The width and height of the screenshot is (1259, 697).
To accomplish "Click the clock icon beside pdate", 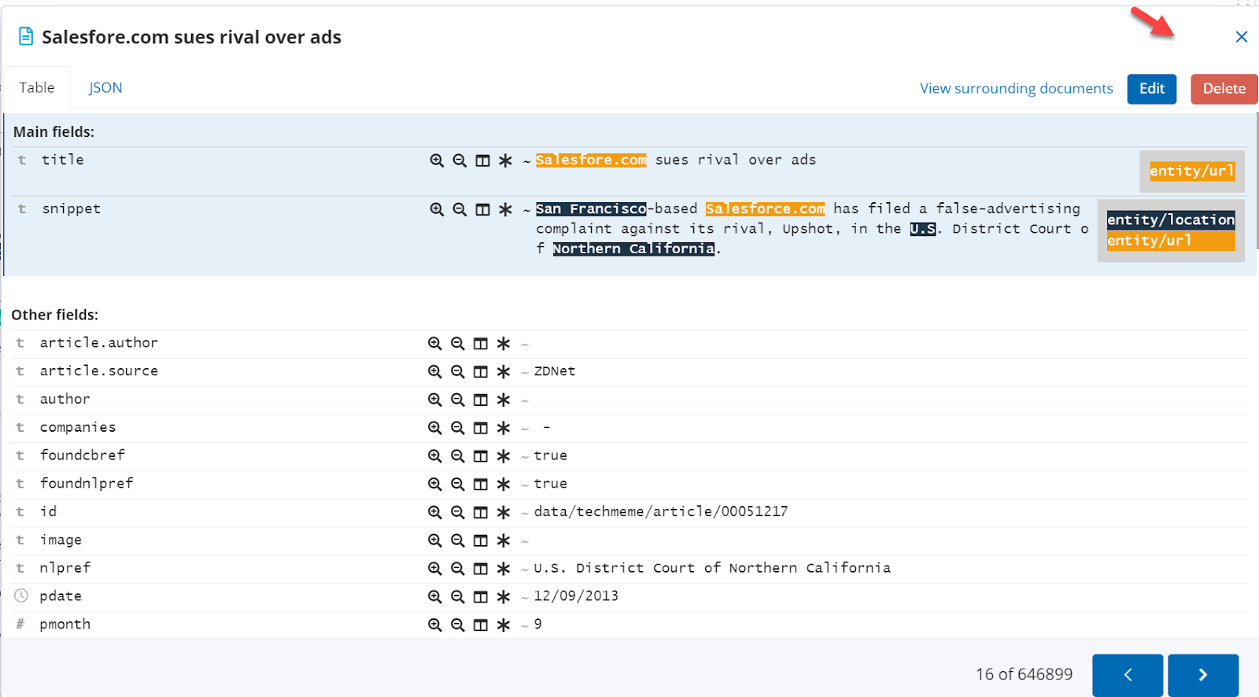I will [x=21, y=596].
